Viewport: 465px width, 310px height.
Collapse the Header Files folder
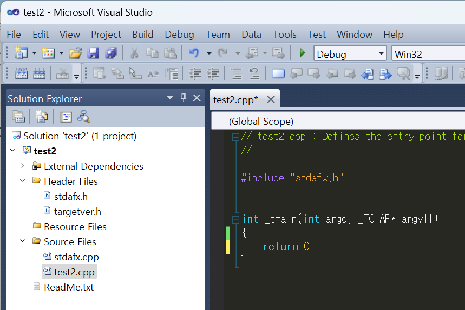23,180
